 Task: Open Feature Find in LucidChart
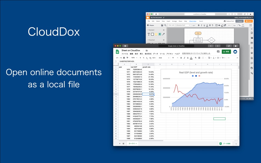(x=229, y=21)
